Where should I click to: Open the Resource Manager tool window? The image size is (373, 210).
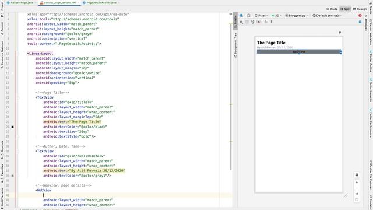pos(2,54)
